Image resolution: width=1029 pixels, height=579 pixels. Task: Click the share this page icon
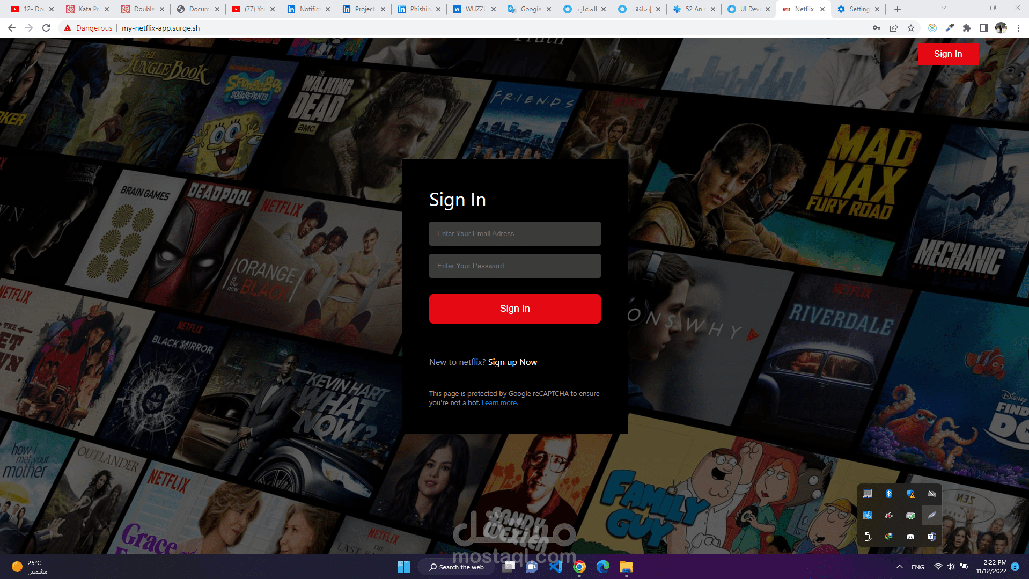894,28
